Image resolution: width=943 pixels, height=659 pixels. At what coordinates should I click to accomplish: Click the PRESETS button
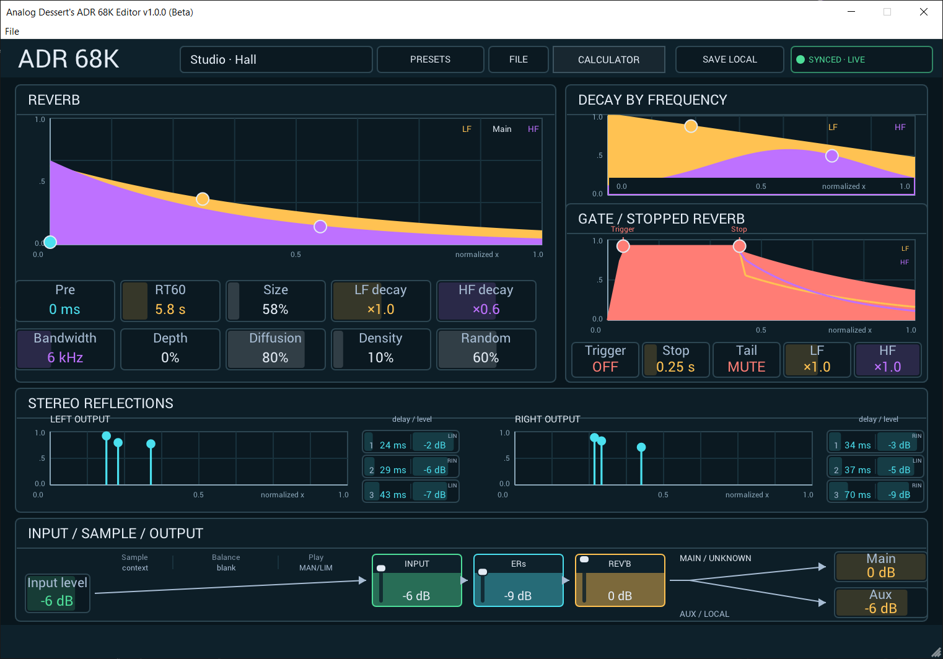pyautogui.click(x=430, y=59)
